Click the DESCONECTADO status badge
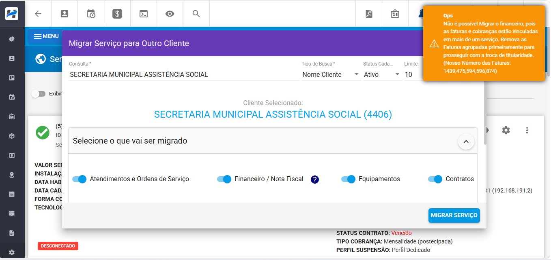Viewport: 551px width, 260px height. click(58, 246)
